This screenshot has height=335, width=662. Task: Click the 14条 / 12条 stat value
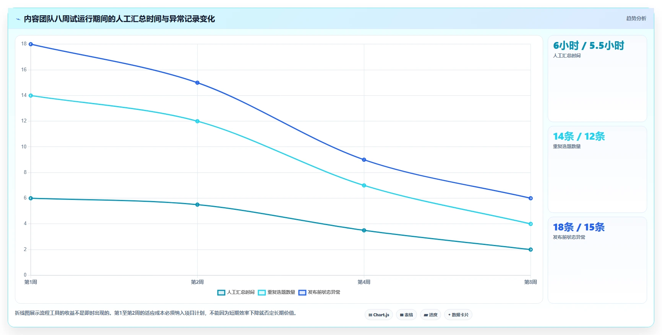click(579, 137)
